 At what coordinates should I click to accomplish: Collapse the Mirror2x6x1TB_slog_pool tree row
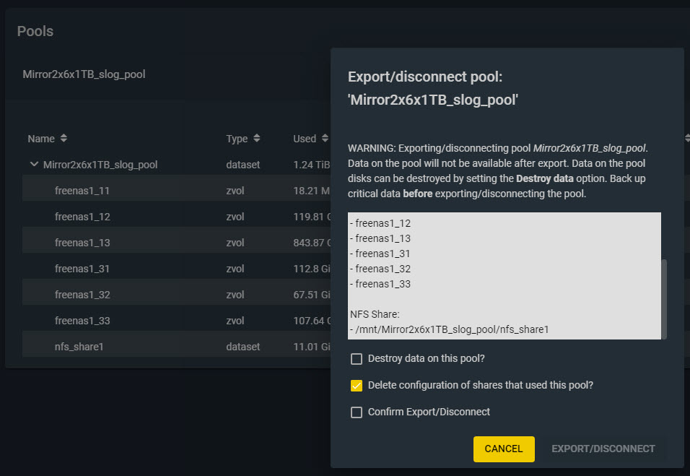(x=34, y=164)
